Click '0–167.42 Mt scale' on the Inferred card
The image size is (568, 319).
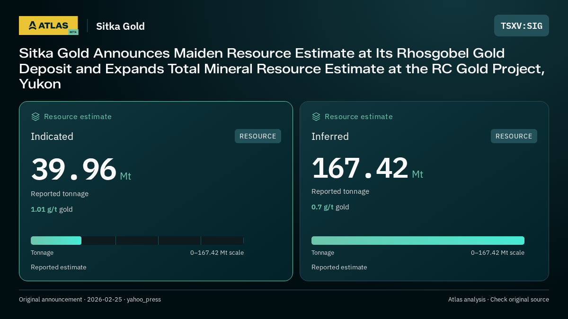pos(497,253)
